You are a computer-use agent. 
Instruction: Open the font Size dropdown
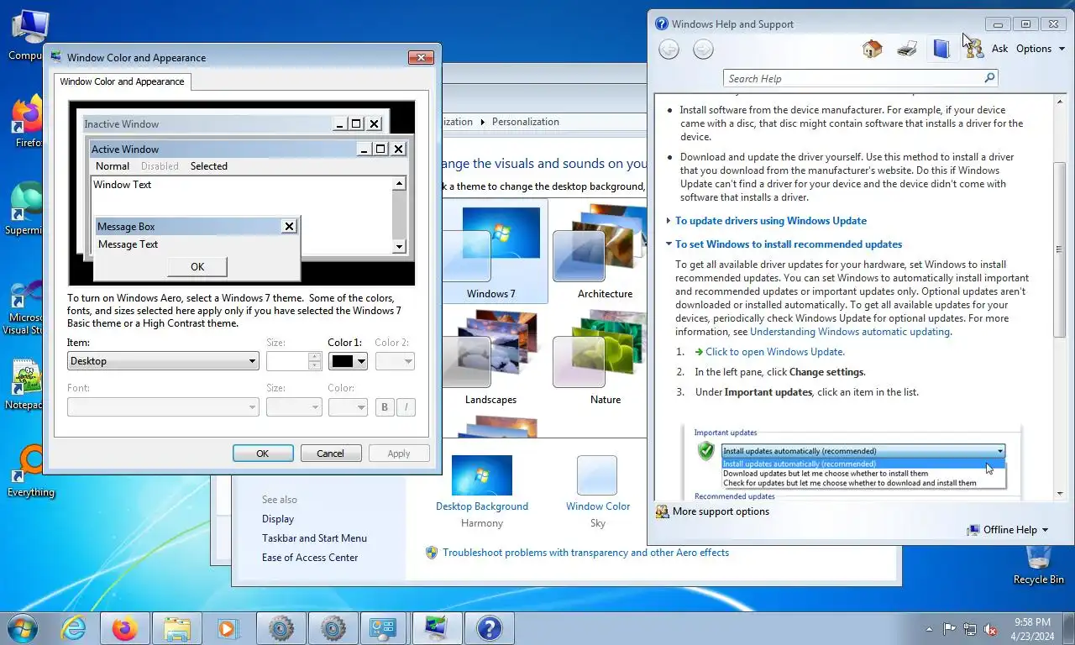point(294,407)
